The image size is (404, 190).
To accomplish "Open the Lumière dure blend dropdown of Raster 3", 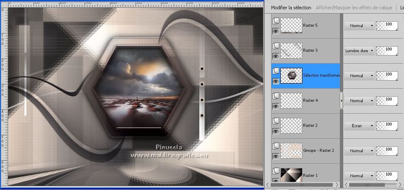I will pyautogui.click(x=359, y=50).
